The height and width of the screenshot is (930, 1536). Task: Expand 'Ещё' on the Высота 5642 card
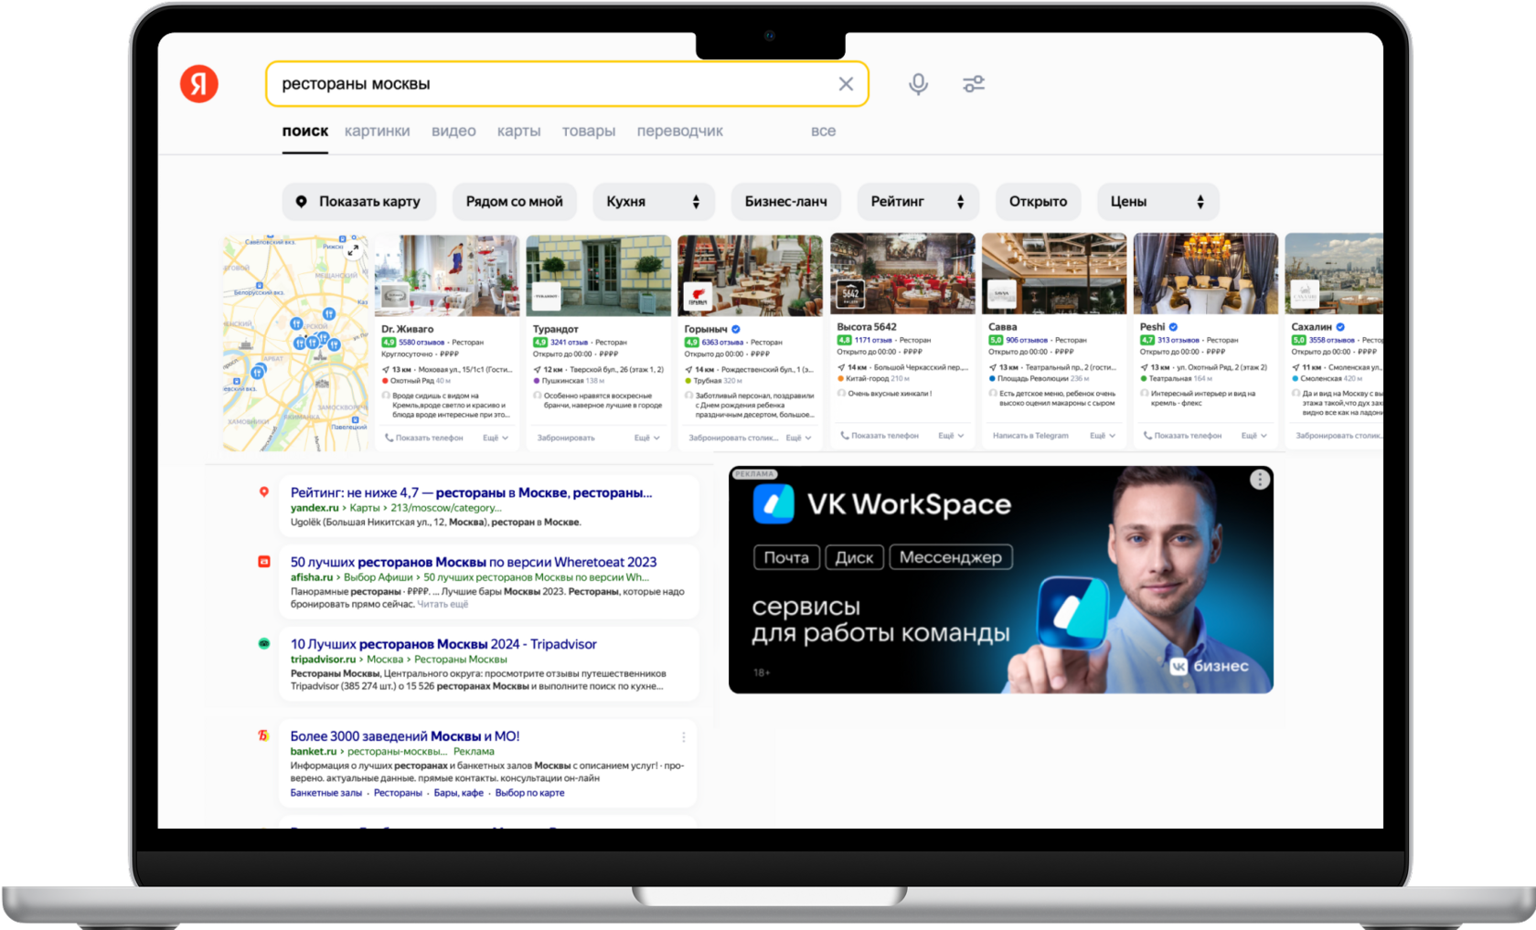point(951,436)
